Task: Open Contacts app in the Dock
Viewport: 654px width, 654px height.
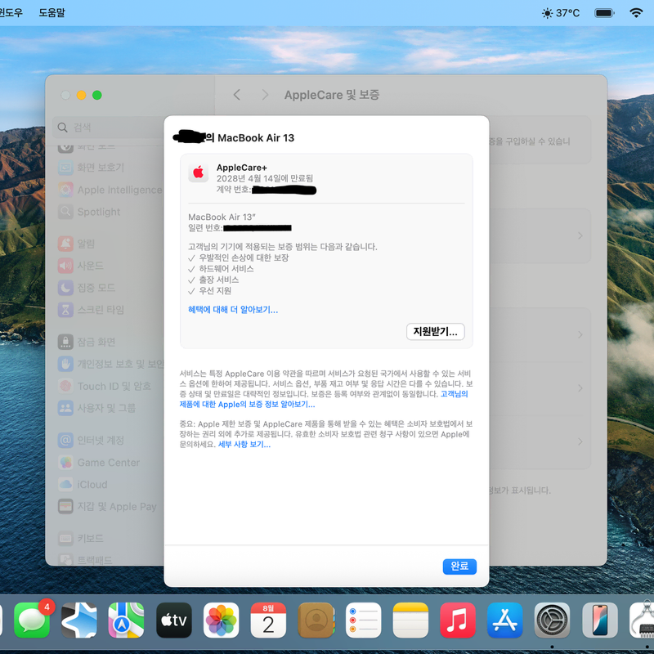Action: click(x=316, y=620)
